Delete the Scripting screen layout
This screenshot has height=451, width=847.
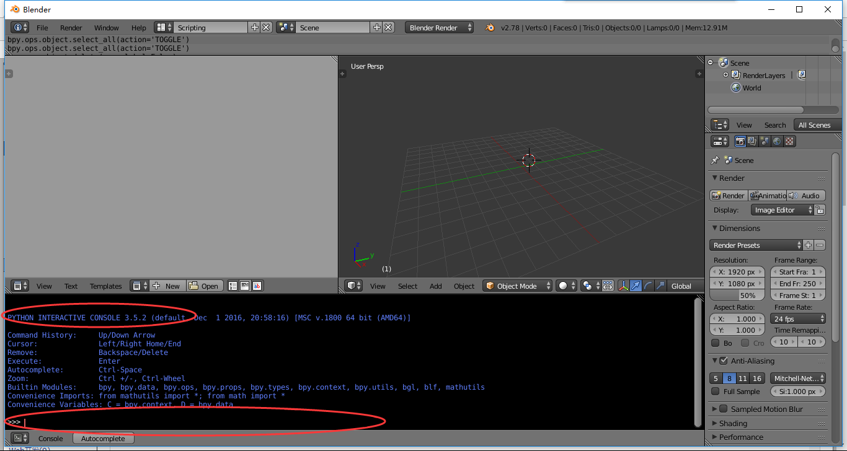(266, 27)
